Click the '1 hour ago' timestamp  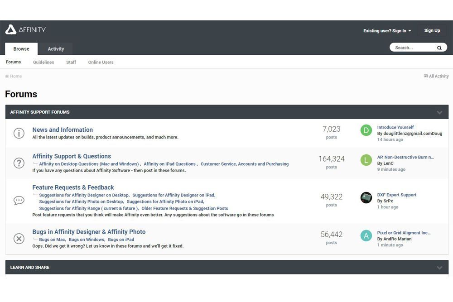tap(388, 207)
